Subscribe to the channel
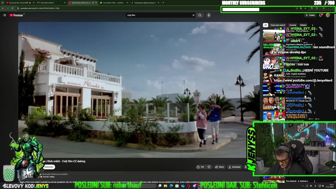 pyautogui.click(x=49, y=167)
